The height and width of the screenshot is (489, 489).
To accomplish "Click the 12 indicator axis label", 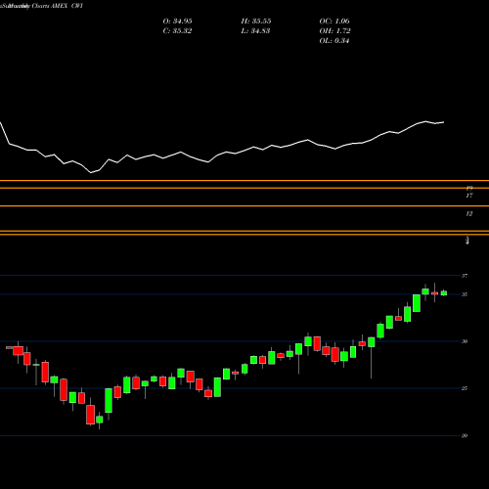I will click(469, 214).
